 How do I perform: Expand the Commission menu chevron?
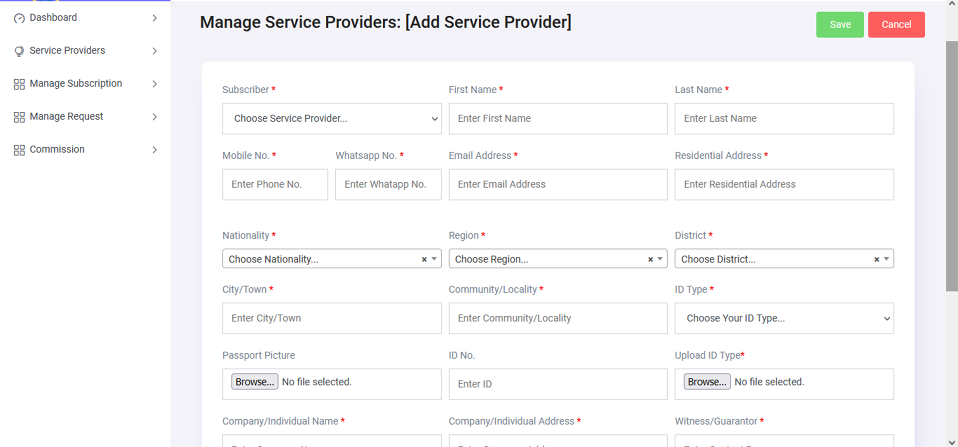155,150
